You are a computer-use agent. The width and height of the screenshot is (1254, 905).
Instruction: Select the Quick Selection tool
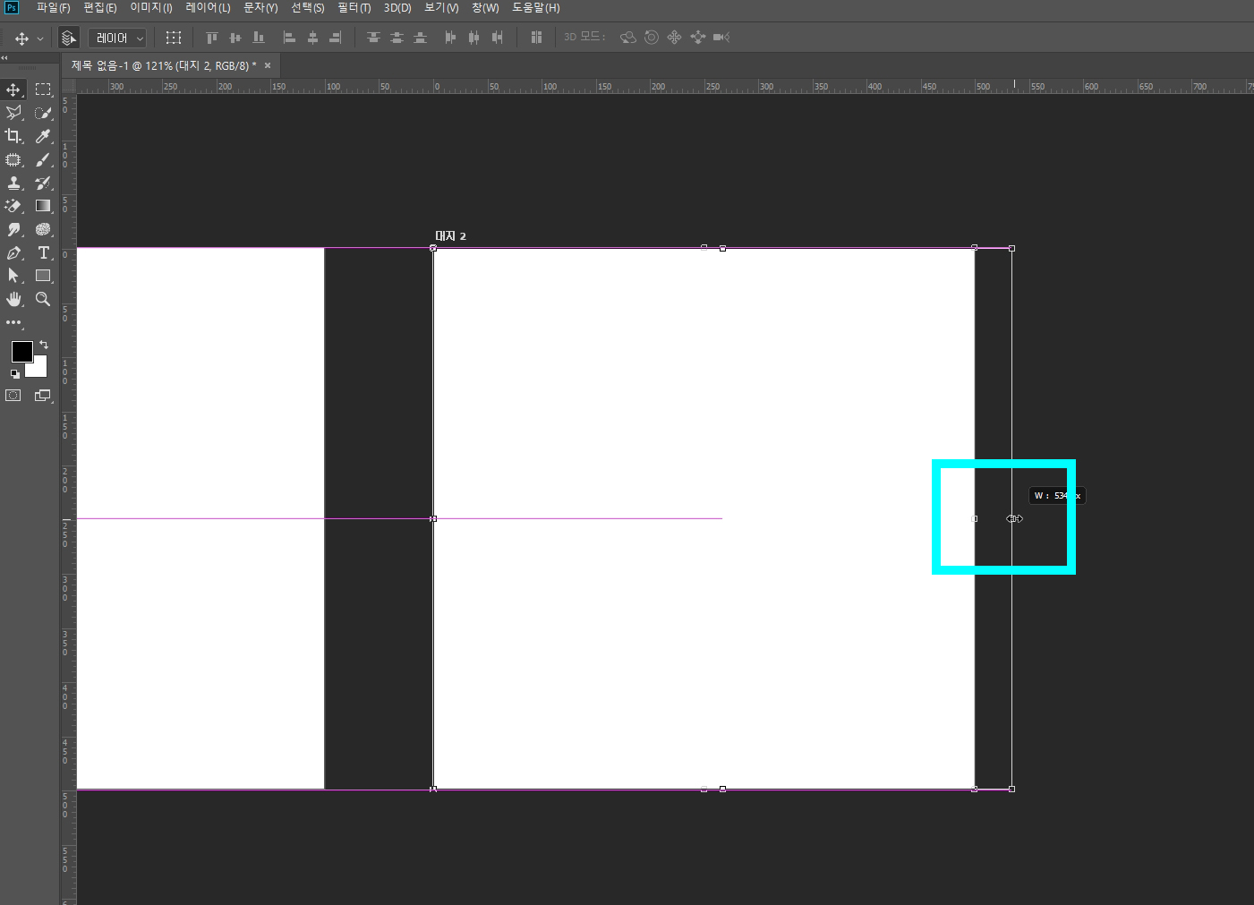(43, 113)
